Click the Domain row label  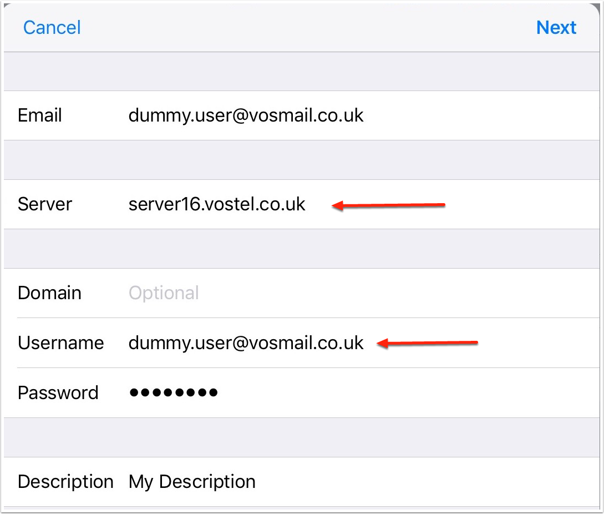pyautogui.click(x=49, y=293)
